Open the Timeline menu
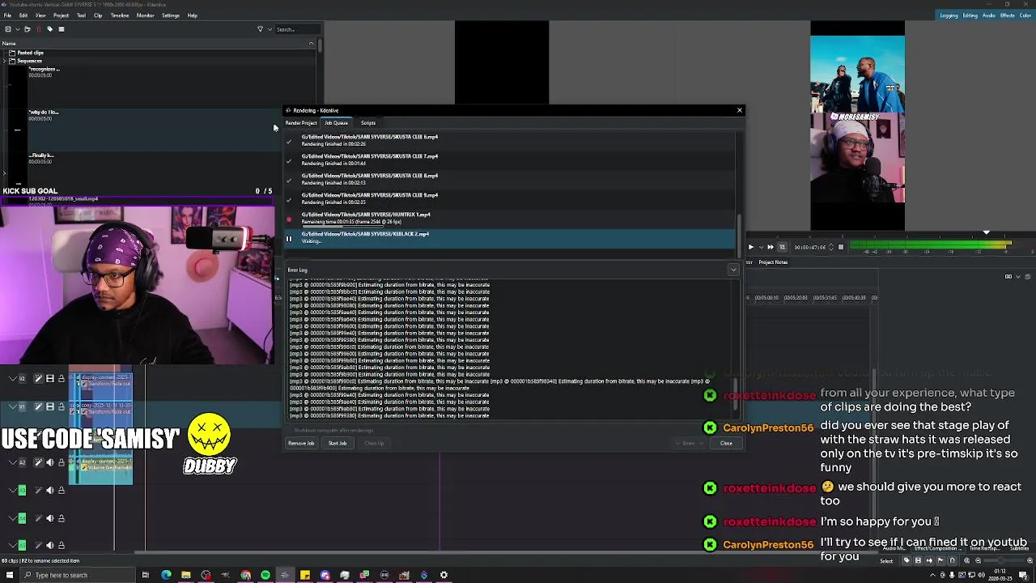1036x583 pixels. [x=119, y=15]
